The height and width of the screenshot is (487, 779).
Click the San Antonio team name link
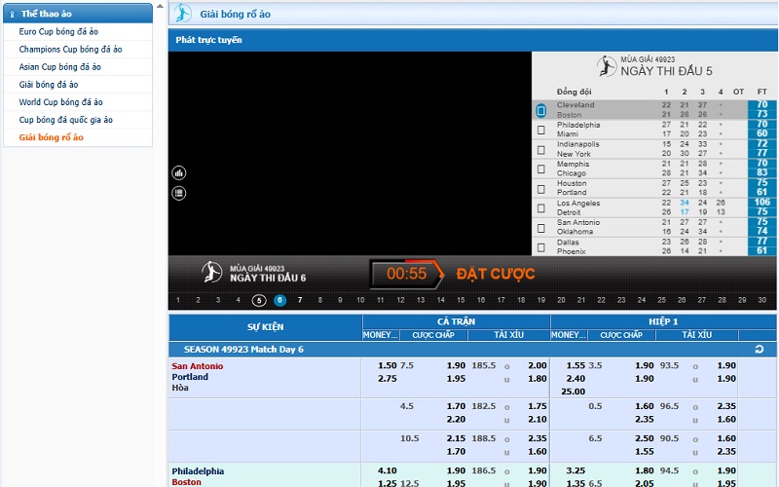[x=198, y=366]
